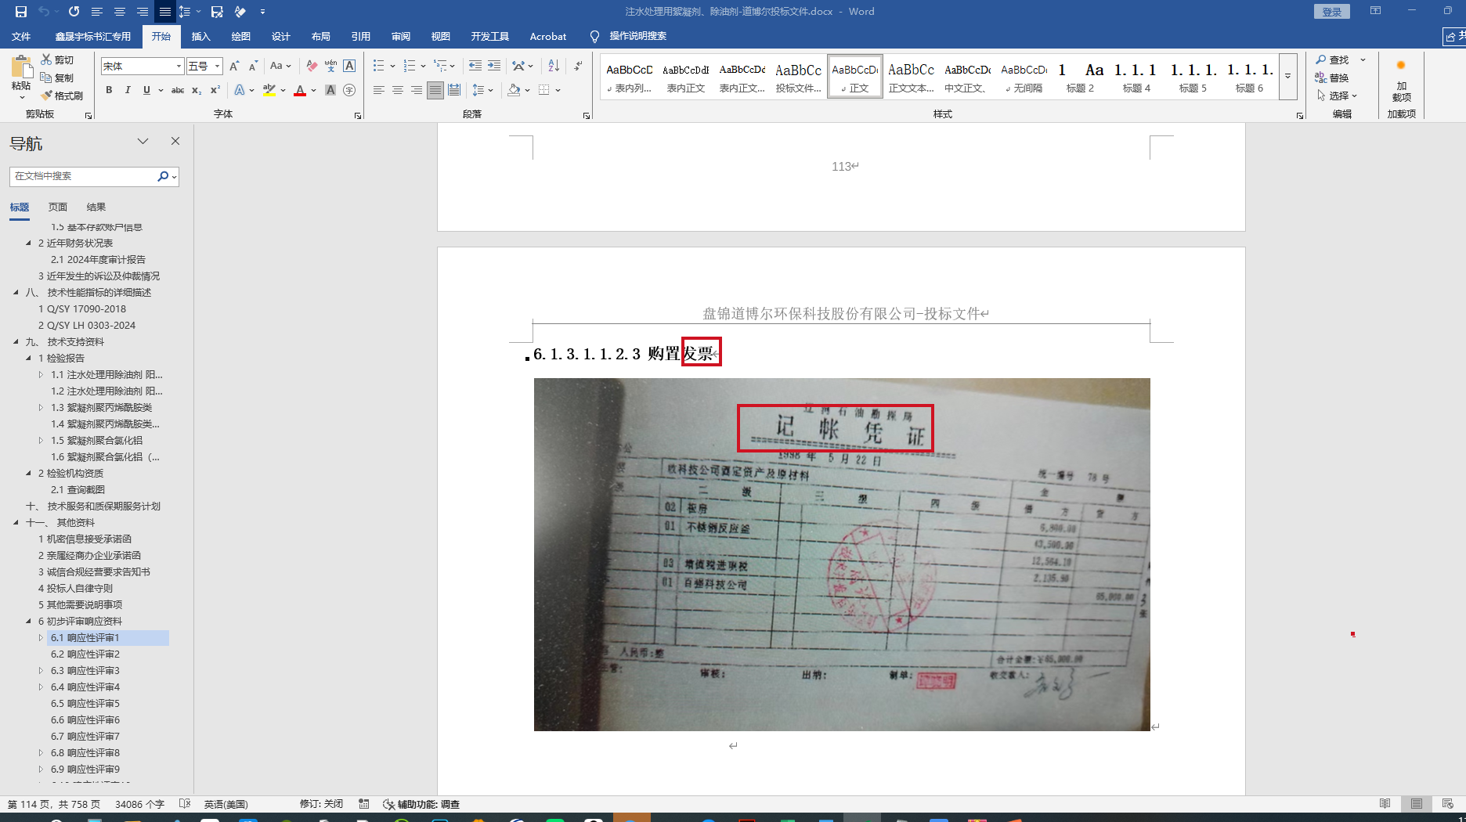Open the change case Aa dropdown
Viewport: 1466px width, 822px height.
[280, 67]
